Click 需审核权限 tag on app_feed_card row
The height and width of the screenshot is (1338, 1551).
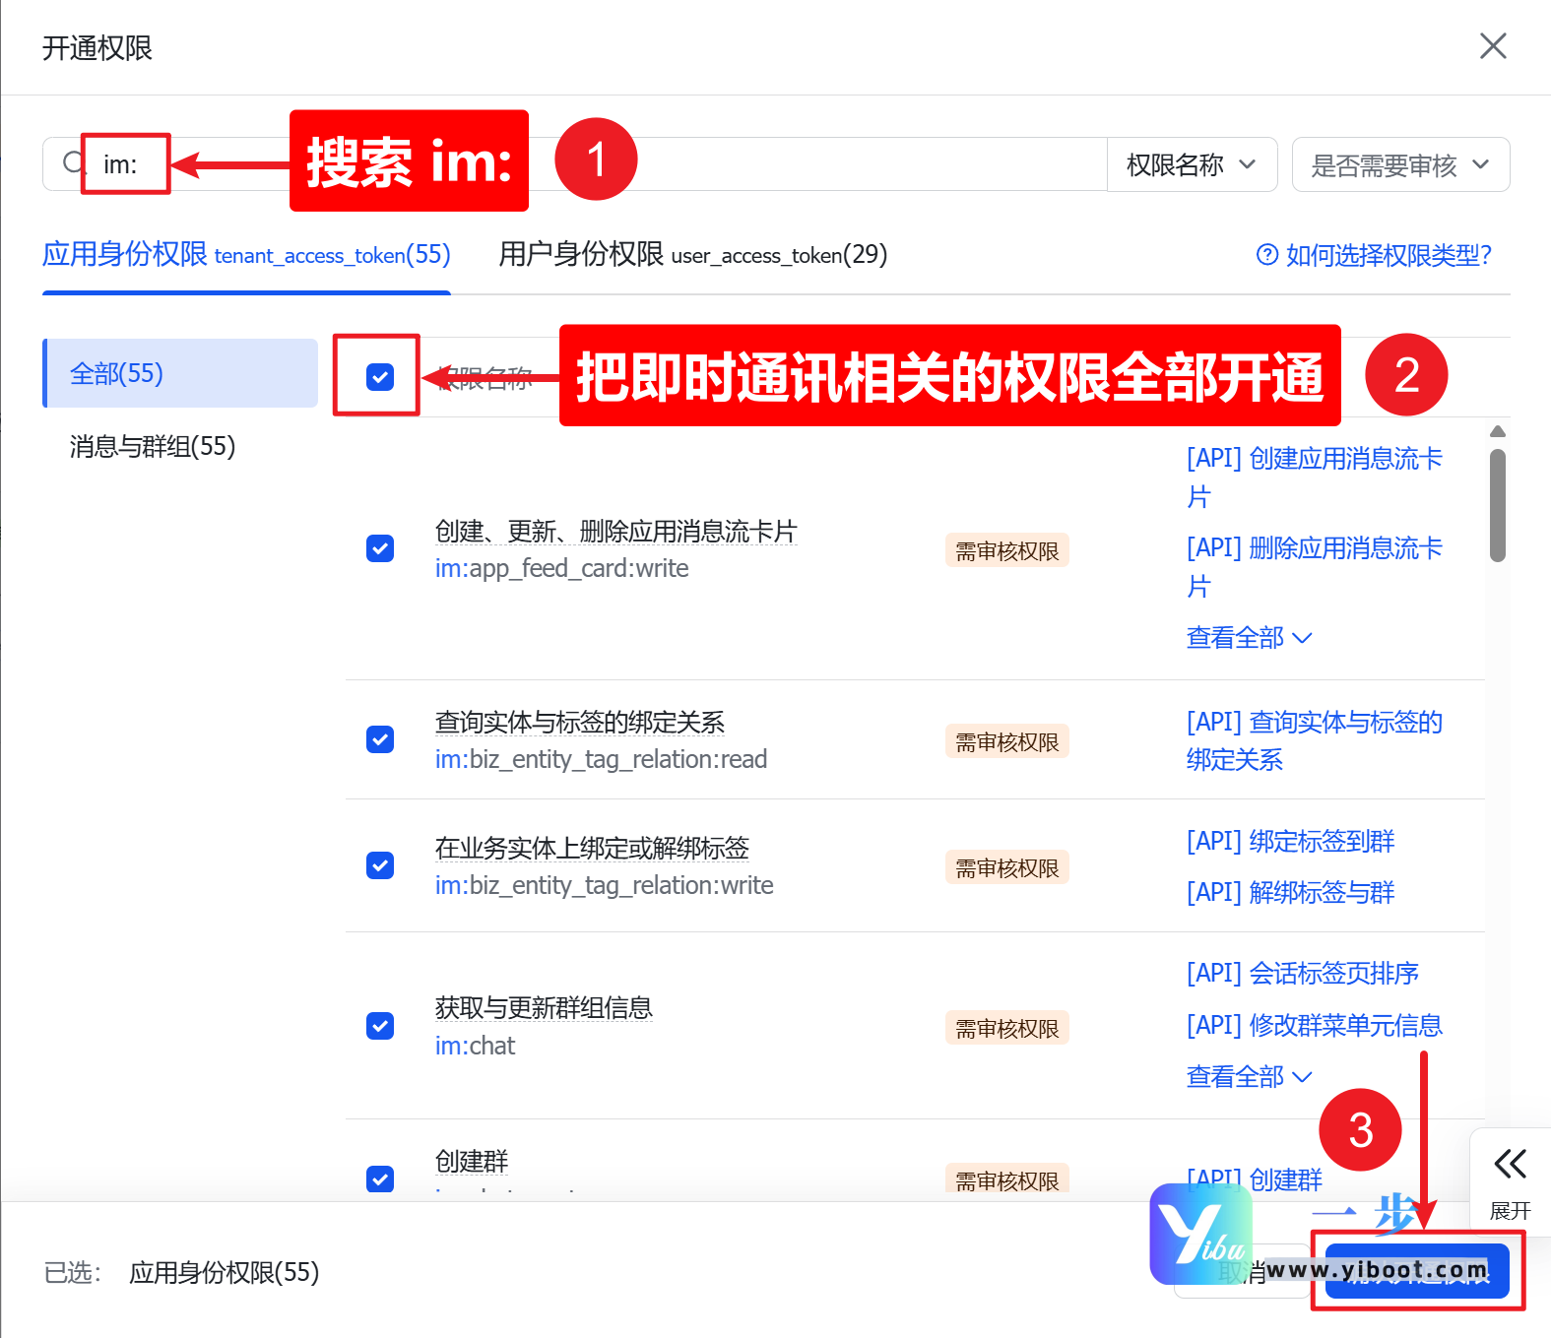[x=1007, y=550]
